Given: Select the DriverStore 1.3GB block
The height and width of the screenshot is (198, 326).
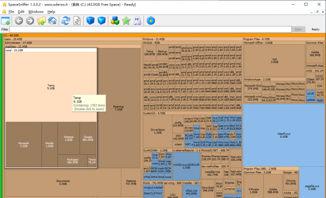Looking at the screenshot, I should (x=157, y=131).
